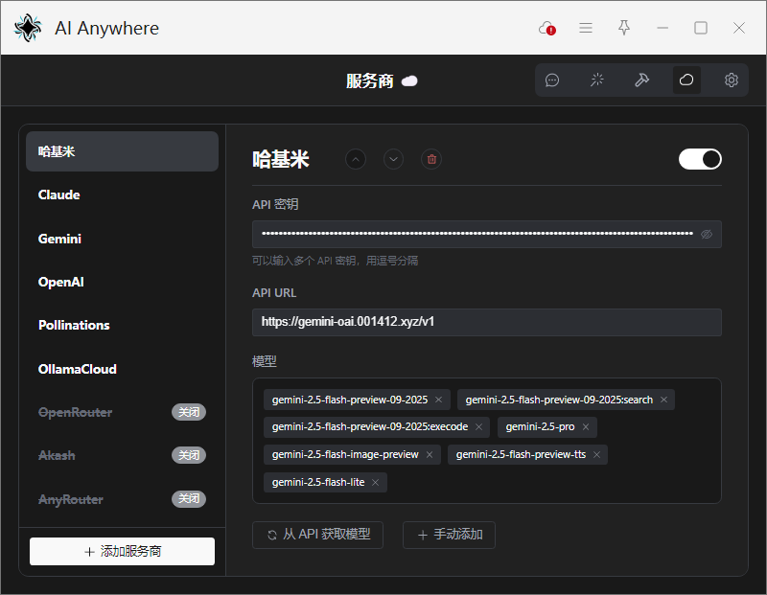767x595 pixels.
Task: Open the chat tab icon
Action: coord(552,80)
